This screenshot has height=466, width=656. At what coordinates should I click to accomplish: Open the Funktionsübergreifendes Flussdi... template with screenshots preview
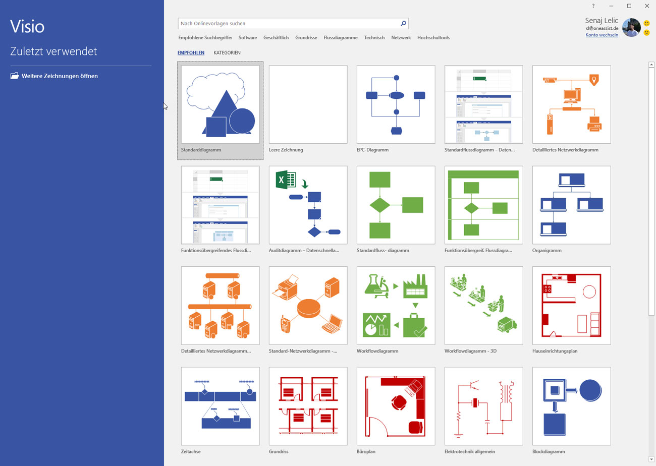point(221,205)
